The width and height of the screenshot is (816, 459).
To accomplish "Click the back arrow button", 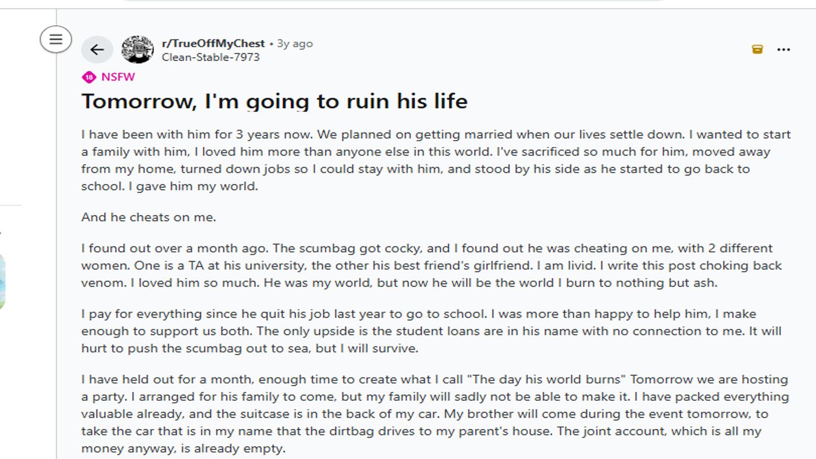I will coord(97,49).
